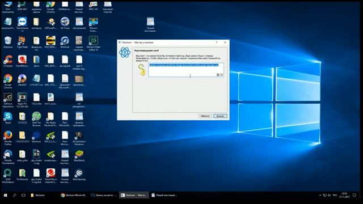Image resolution: width=363 pixels, height=204 pixels.
Task: Open the Wi-Fi.exe desktop shortcut
Action: (x=65, y=23)
